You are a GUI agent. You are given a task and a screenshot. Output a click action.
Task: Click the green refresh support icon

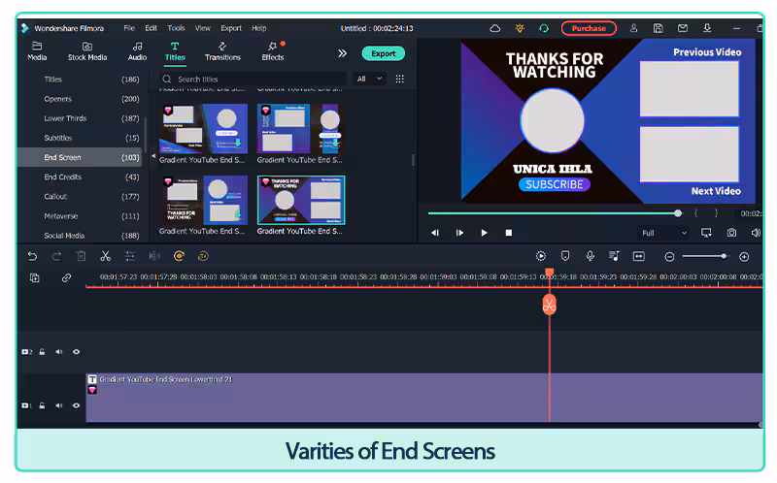[x=544, y=28]
